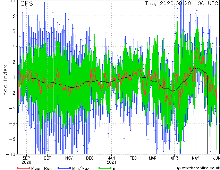This screenshot has width=220, height=170.
Task: Click the nao index y-axis title
Action: pos(6,77)
